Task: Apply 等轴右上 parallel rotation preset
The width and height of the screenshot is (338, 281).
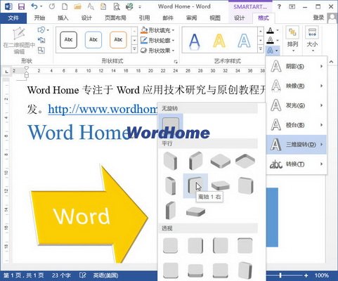Action: [195, 161]
